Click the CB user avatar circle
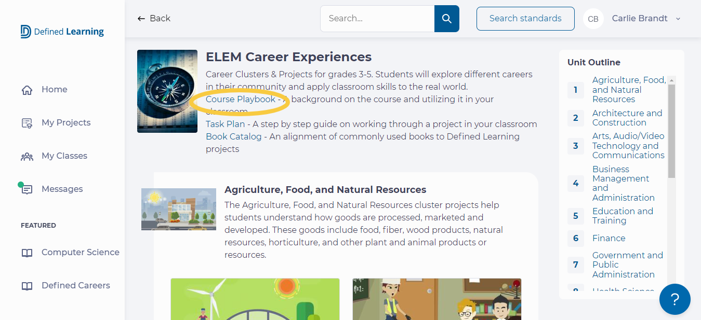Image resolution: width=701 pixels, height=320 pixels. pos(593,19)
